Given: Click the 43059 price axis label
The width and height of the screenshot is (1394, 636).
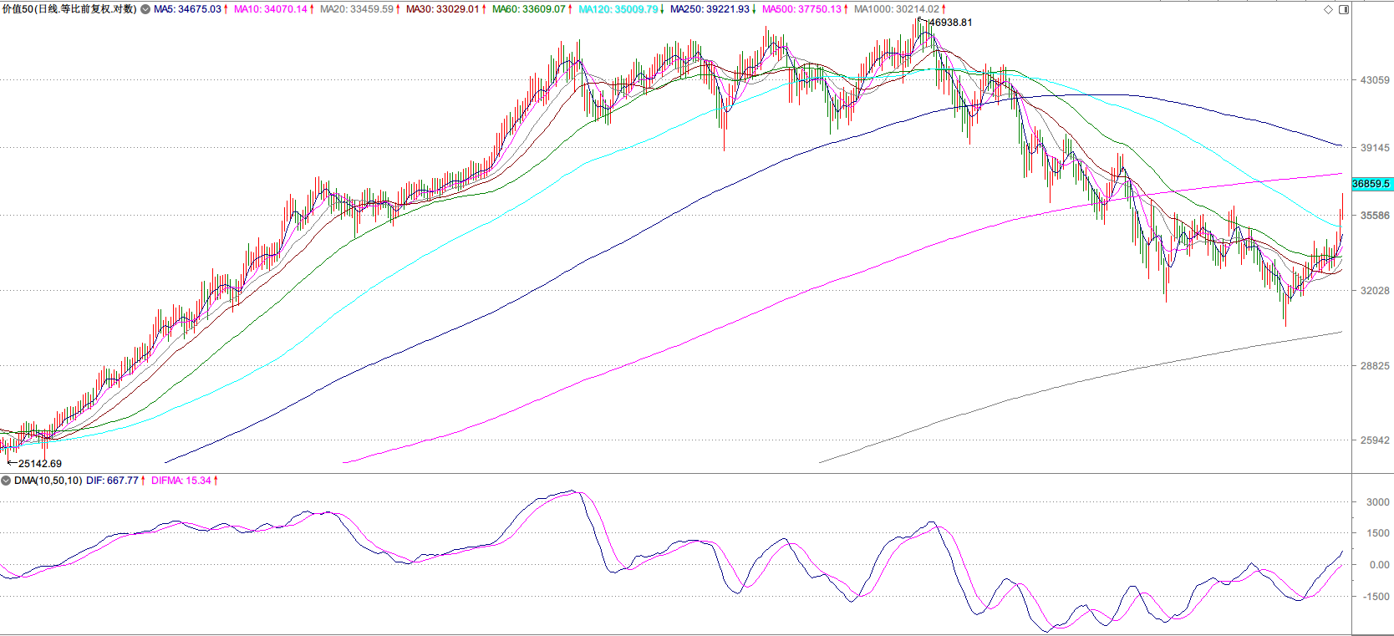Looking at the screenshot, I should [1375, 80].
